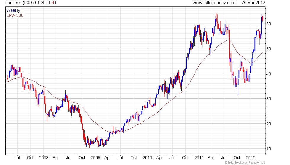Select the EMA 200 legend label

point(15,15)
